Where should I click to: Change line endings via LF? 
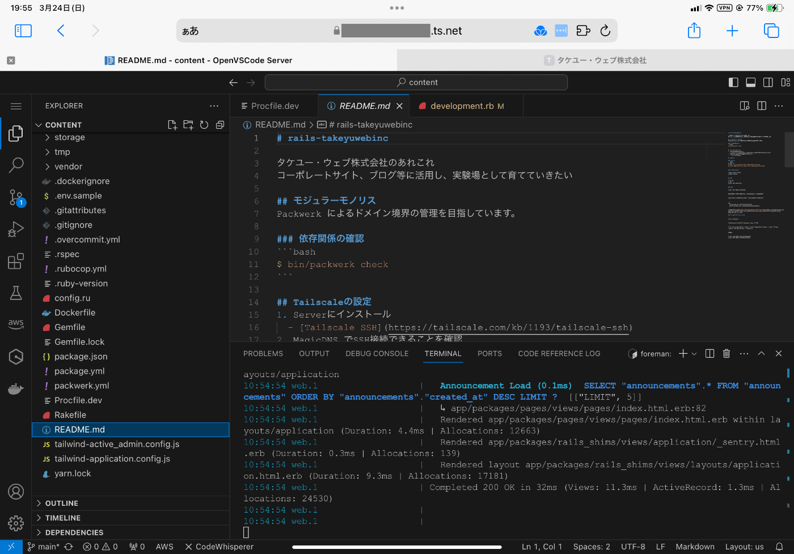click(660, 547)
